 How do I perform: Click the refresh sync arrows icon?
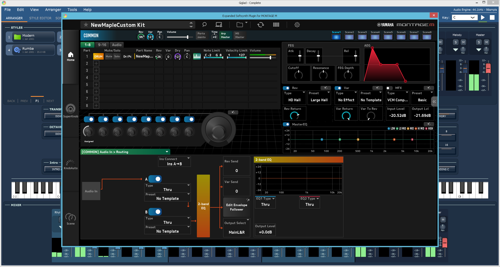pyautogui.click(x=261, y=25)
